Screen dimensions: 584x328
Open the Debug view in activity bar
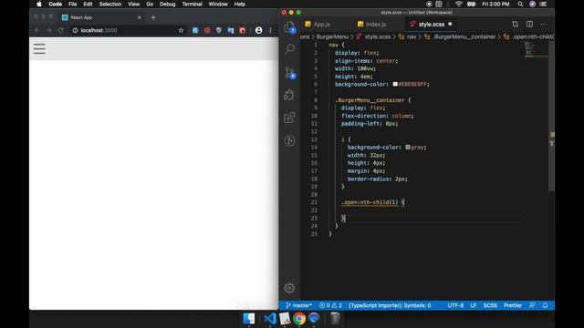coord(289,95)
